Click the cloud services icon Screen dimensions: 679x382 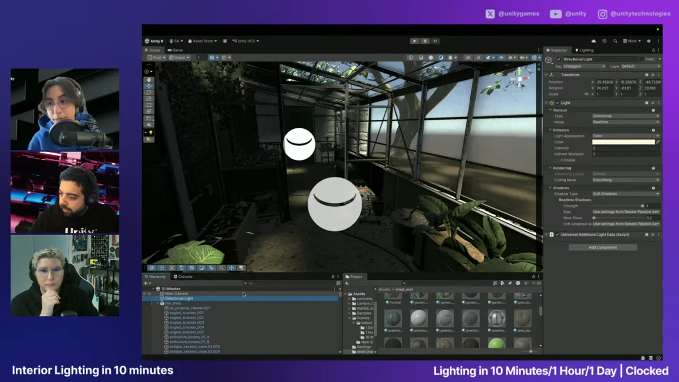[x=594, y=41]
